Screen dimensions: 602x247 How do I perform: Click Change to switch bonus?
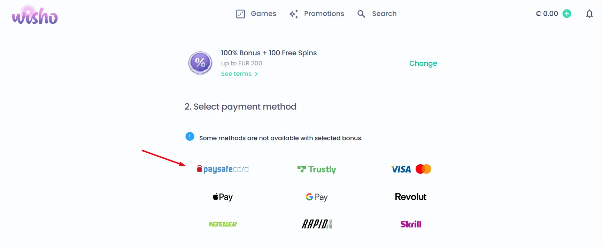(423, 63)
